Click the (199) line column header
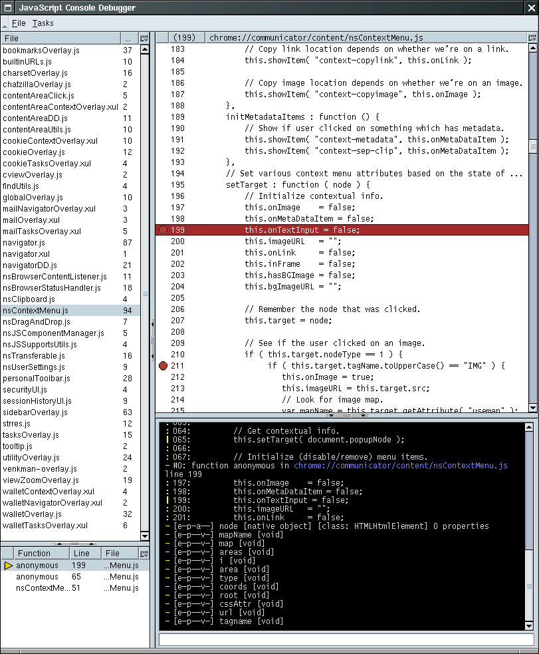Screen dimensions: 539x654 [187, 38]
